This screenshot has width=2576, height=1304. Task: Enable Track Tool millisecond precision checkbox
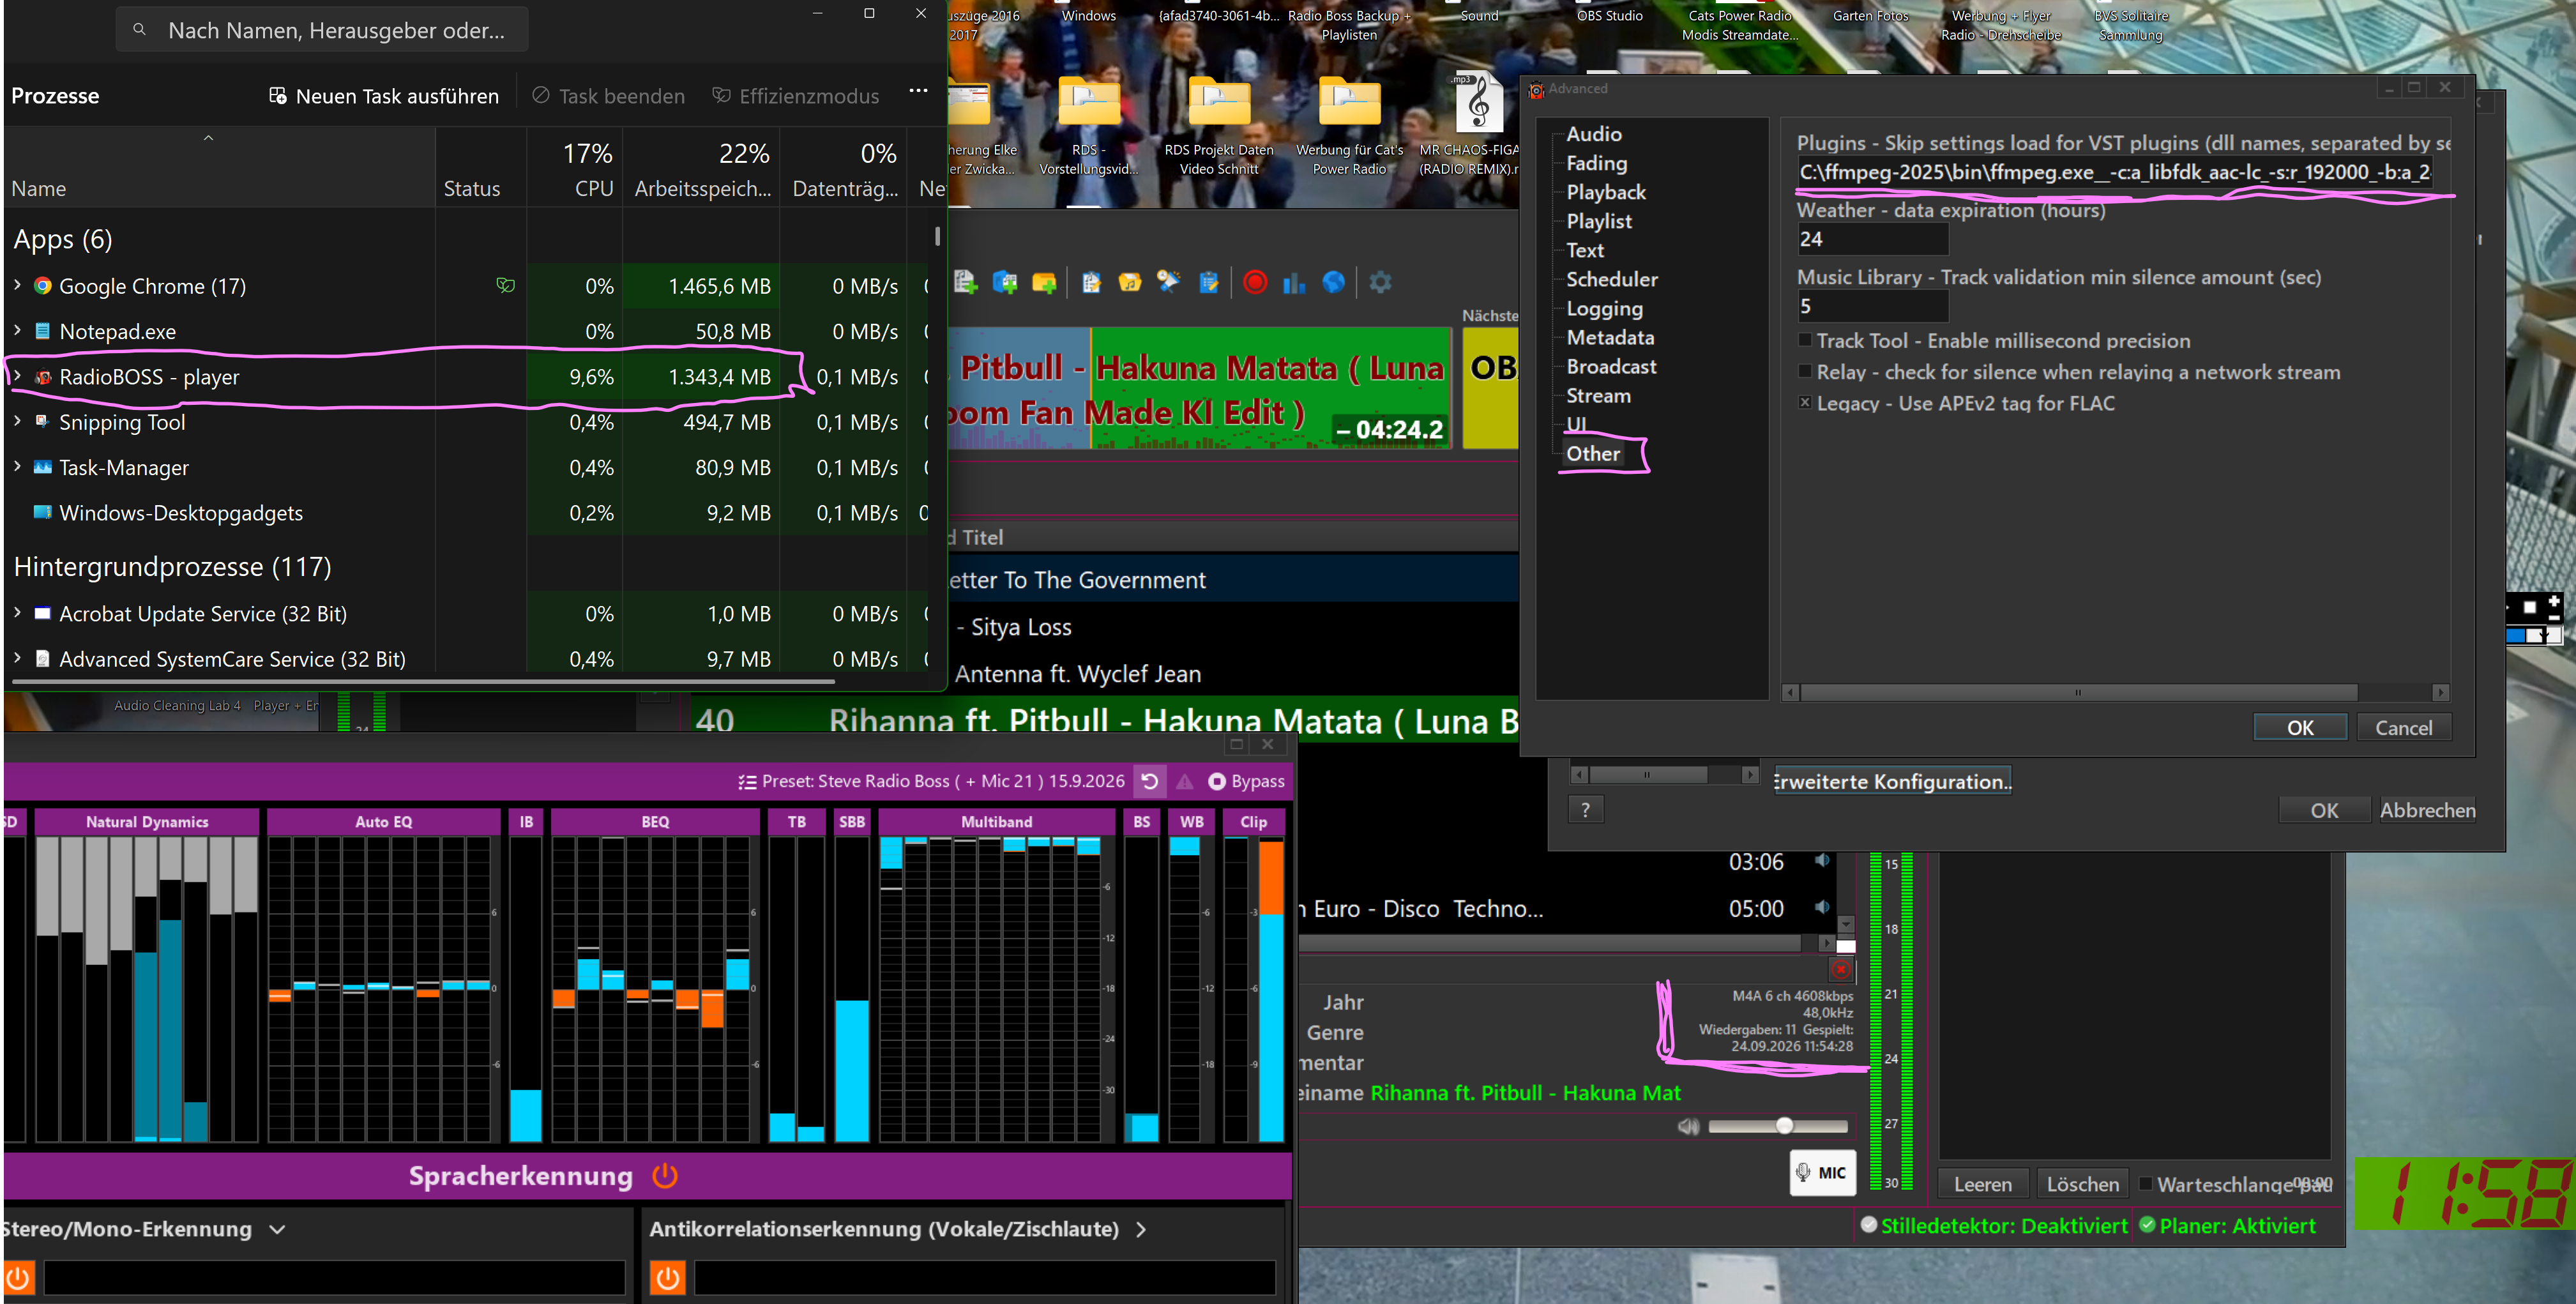pos(1805,341)
